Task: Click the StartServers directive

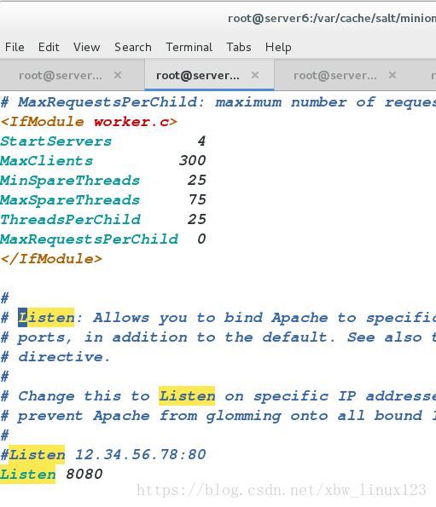Action: click(x=56, y=141)
